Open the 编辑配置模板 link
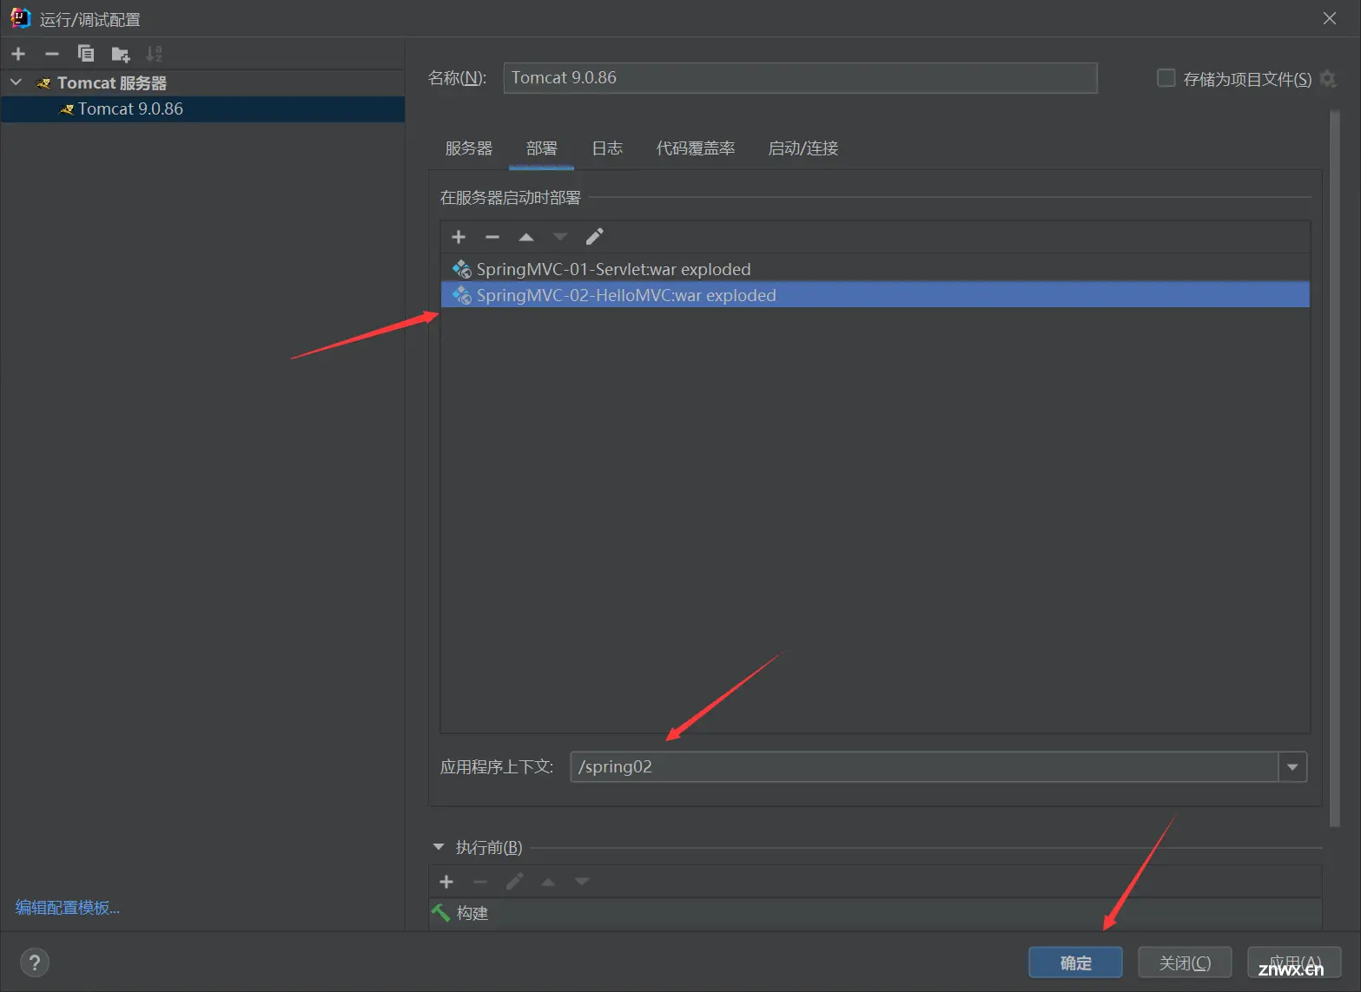The height and width of the screenshot is (992, 1361). click(68, 908)
